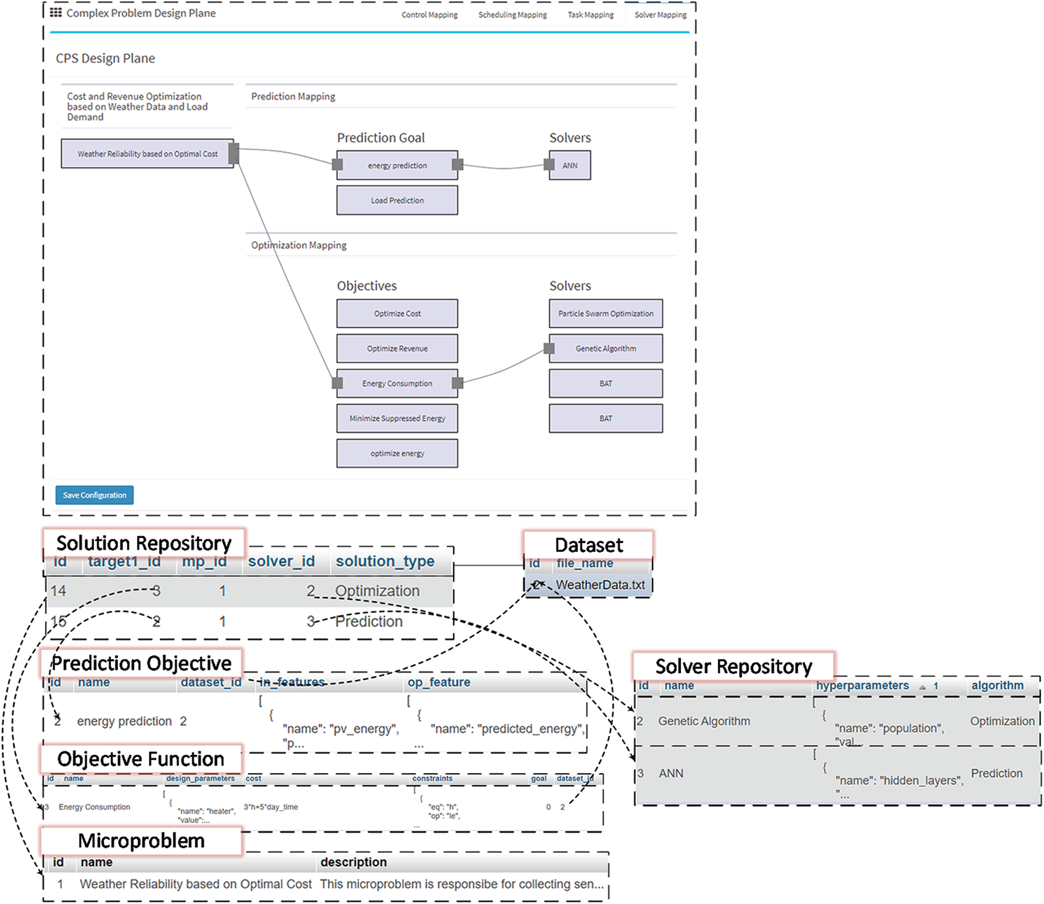Click the grid icon beside Complex Problem Design Plane
Screen dimensions: 1044x904
56,12
